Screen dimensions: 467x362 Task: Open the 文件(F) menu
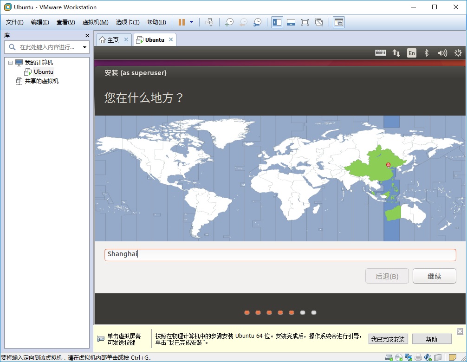pyautogui.click(x=14, y=22)
